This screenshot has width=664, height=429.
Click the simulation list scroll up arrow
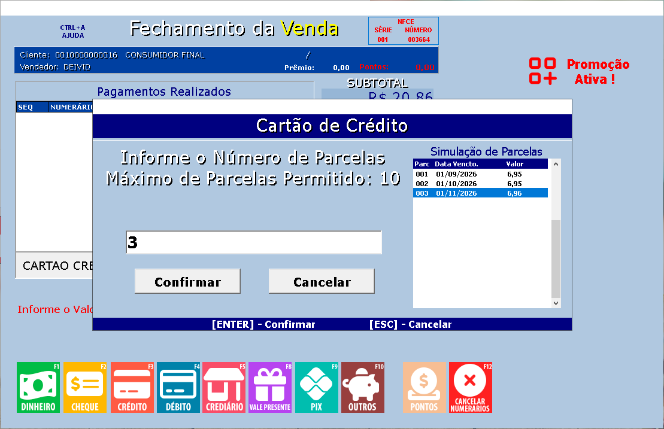(556, 164)
